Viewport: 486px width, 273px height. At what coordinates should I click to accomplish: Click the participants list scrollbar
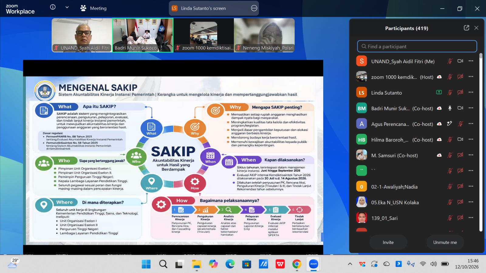click(481, 142)
